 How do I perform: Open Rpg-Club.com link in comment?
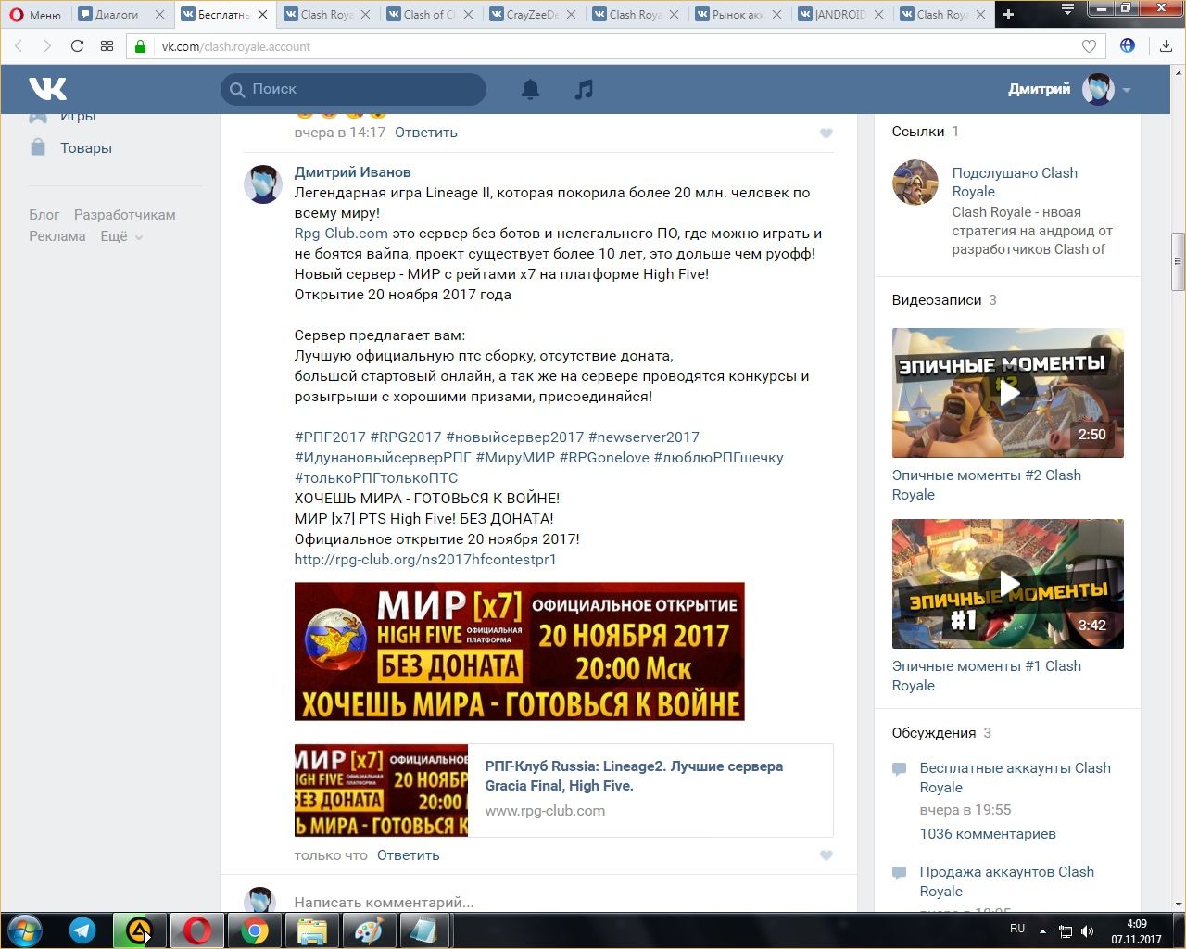coord(341,234)
